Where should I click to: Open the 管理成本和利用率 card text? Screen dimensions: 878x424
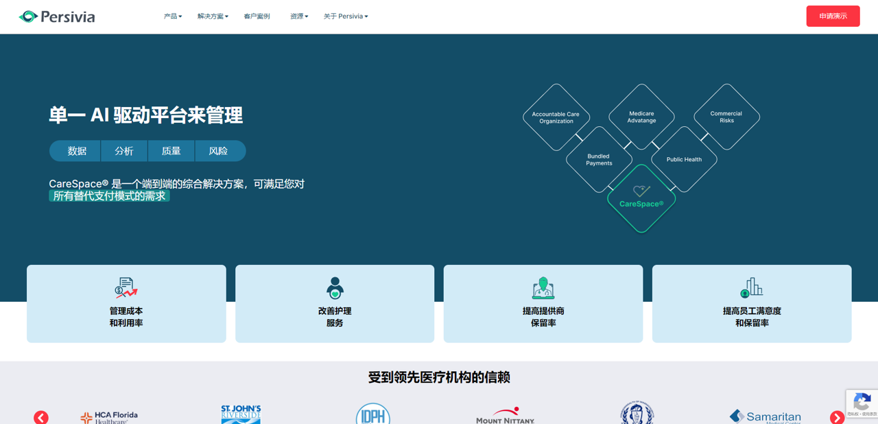(x=126, y=317)
